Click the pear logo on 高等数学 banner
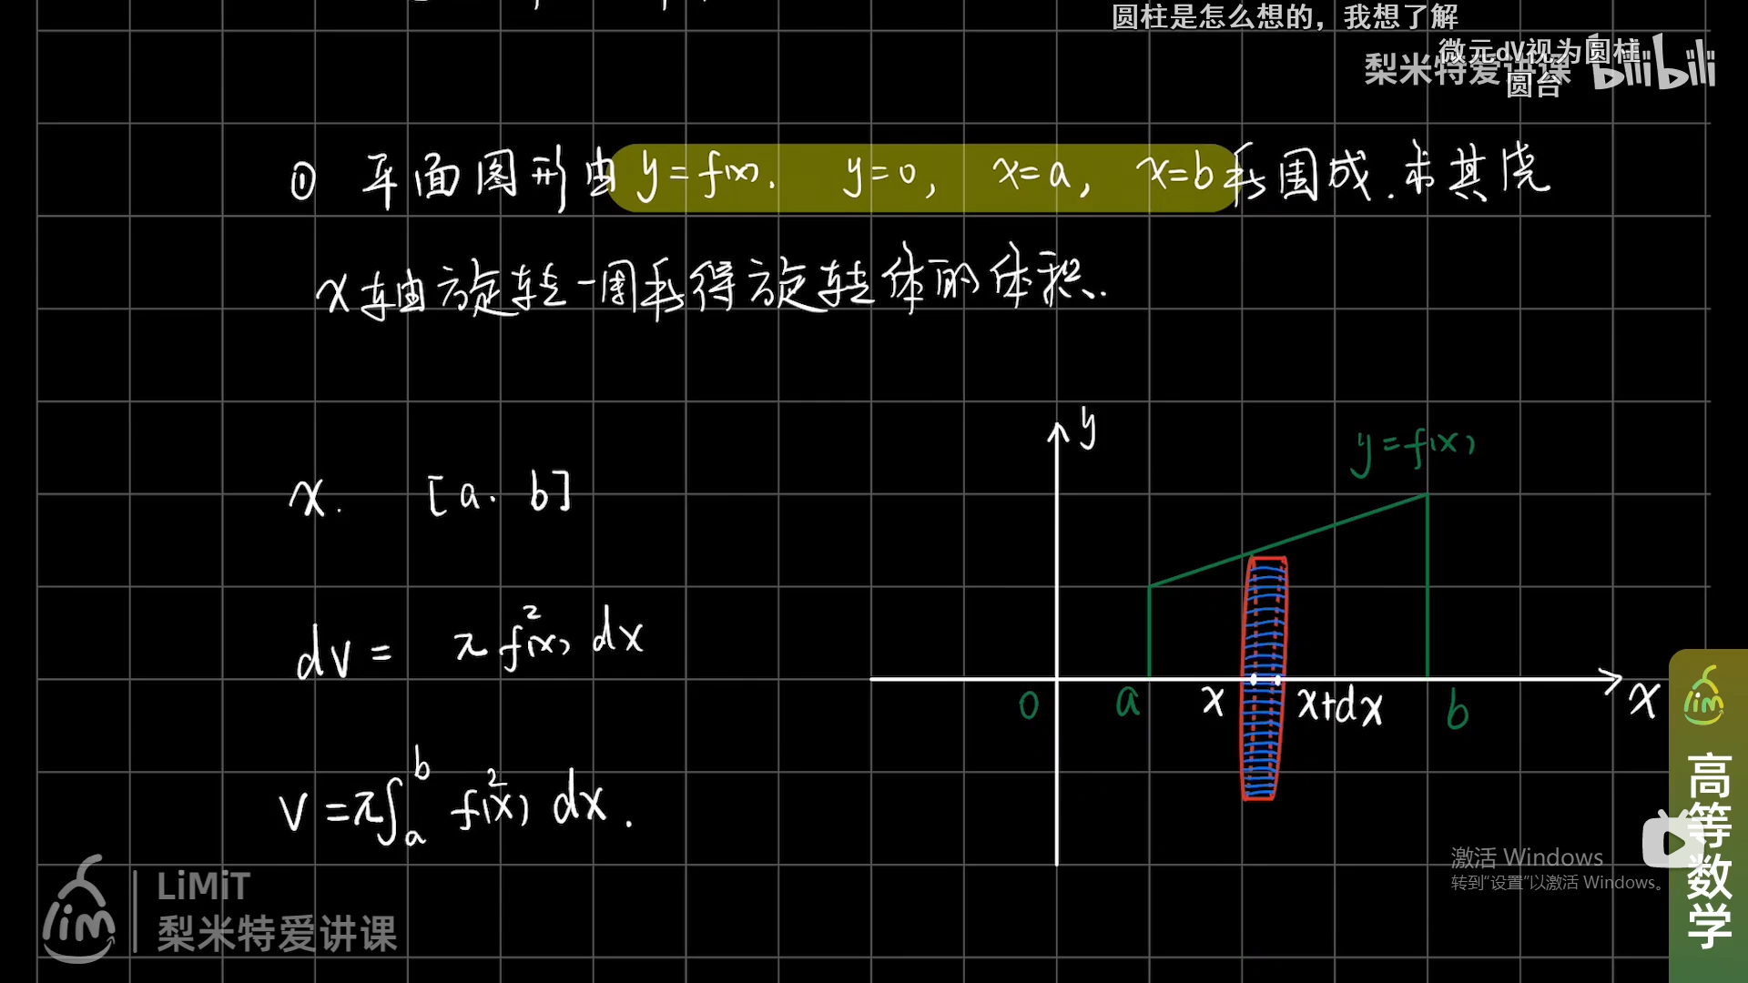Viewport: 1748px width, 983px height. (x=1702, y=696)
